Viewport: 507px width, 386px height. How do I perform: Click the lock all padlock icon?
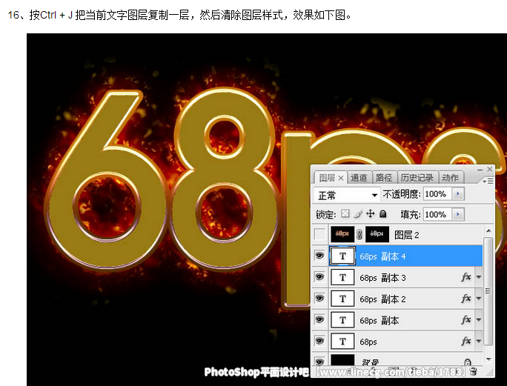[382, 214]
